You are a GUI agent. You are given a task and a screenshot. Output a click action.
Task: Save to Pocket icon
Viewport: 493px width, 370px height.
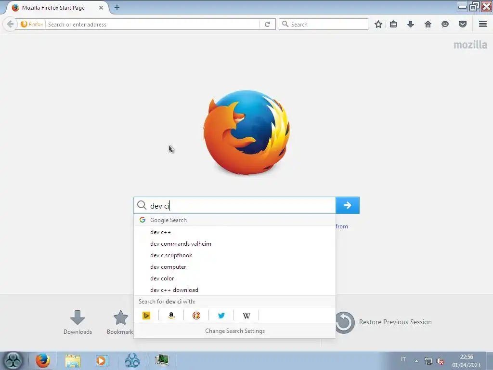463,24
